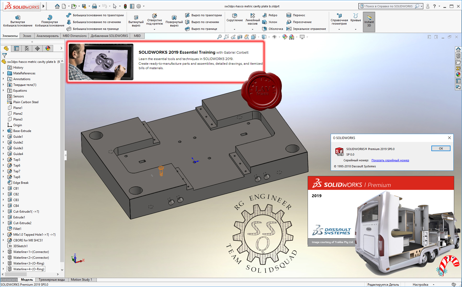The height and width of the screenshot is (287, 462).
Task: Open the DisplayManager appearance tab
Action: click(x=48, y=48)
